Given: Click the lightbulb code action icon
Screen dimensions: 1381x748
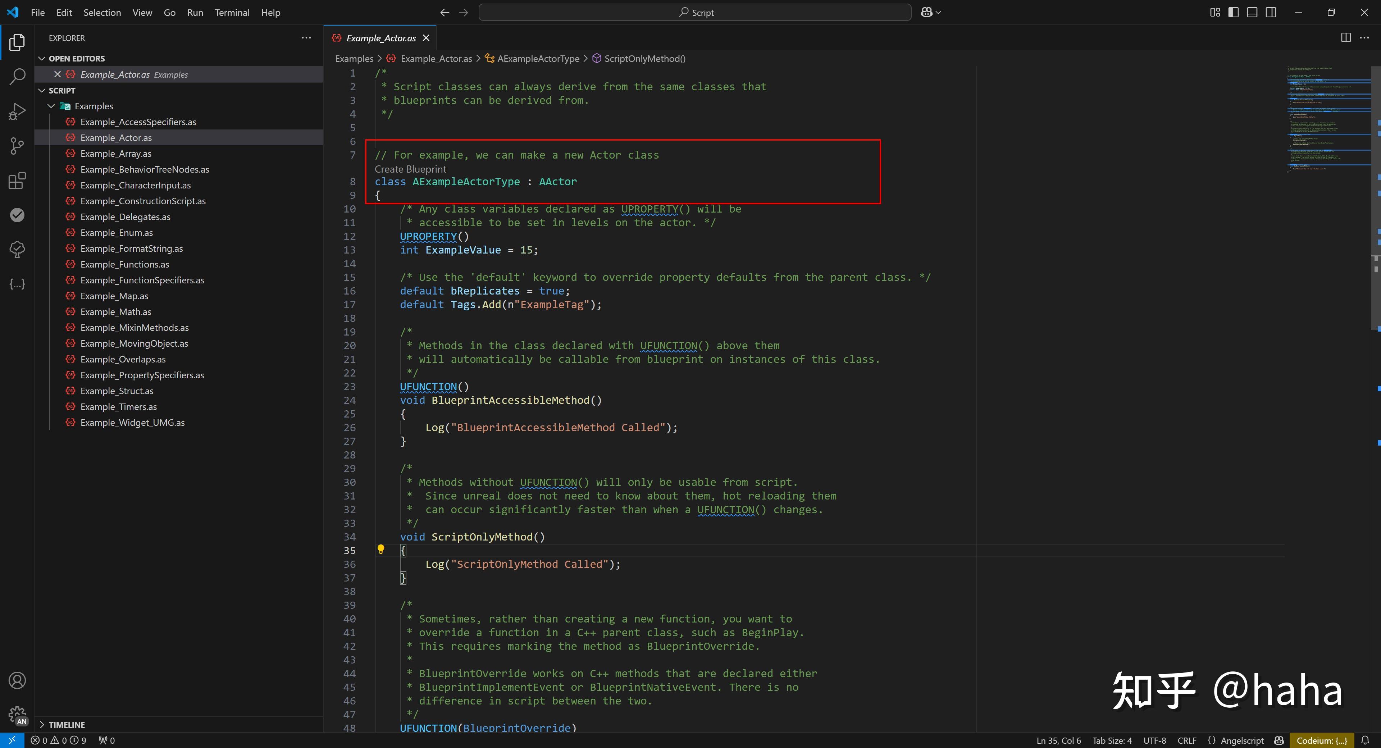Looking at the screenshot, I should [380, 549].
